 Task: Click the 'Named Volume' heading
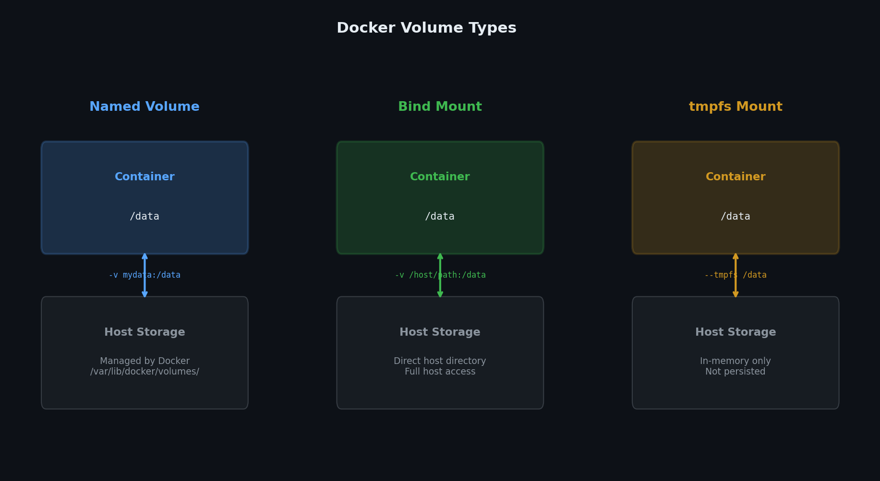[x=145, y=107]
